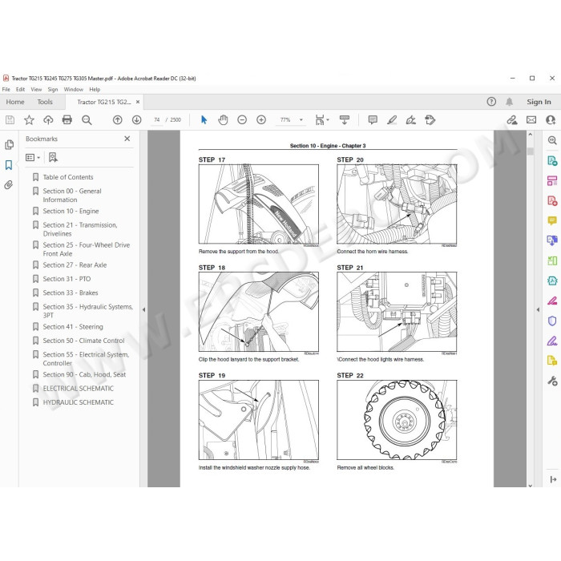Viewport: 561px width, 561px height.
Task: Select the highlighter pen tool
Action: click(392, 120)
